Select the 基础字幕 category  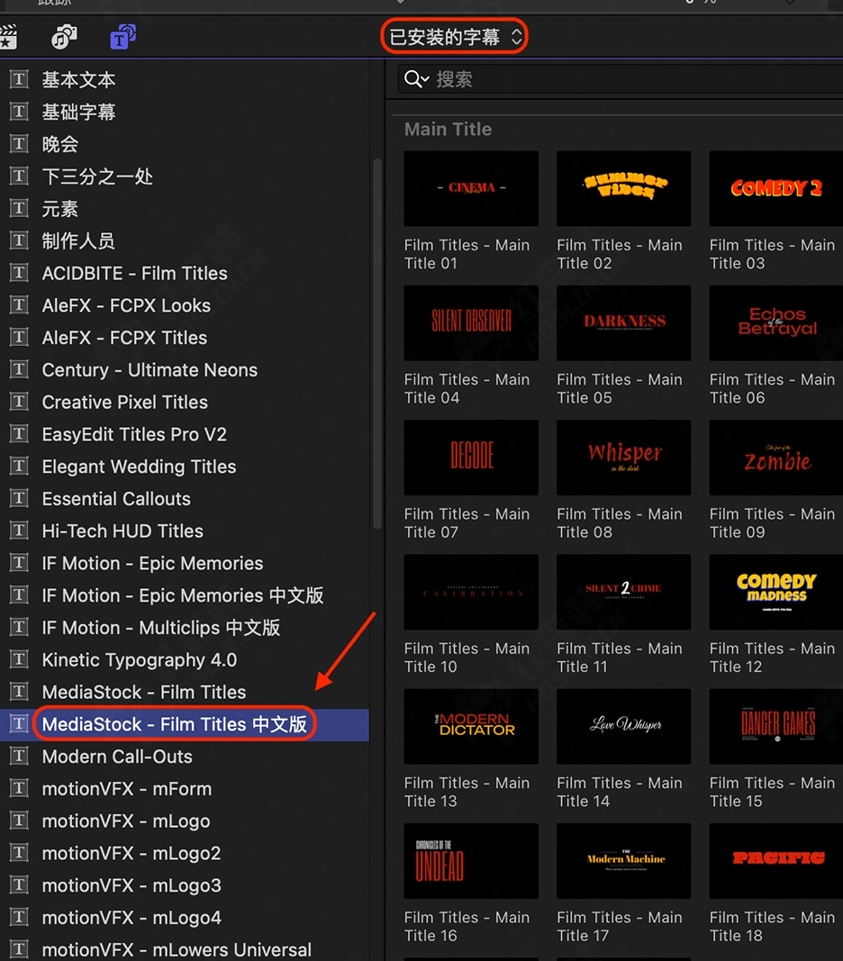(184, 113)
